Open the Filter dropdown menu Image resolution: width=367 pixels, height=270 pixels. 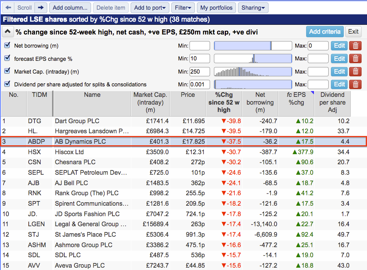pyautogui.click(x=183, y=8)
